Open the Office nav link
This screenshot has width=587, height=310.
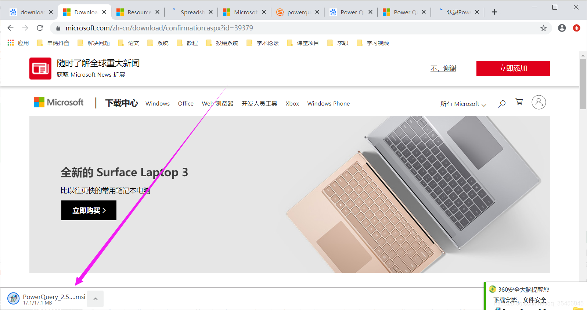pyautogui.click(x=186, y=104)
